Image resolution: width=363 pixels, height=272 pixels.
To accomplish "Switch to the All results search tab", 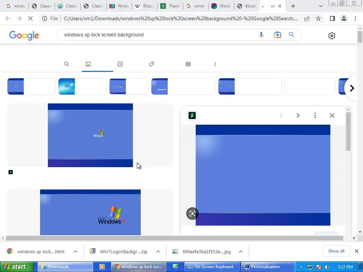I will [x=66, y=64].
